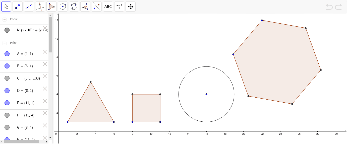Screen dimensions: 347x144
Task: Toggle visibility of point B
Action: (x=7, y=66)
